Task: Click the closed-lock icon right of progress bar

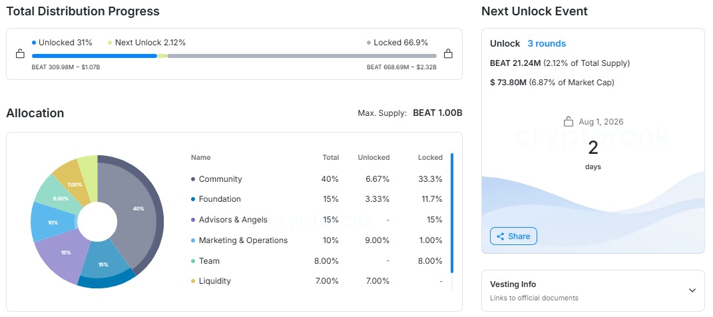Action: tap(448, 54)
